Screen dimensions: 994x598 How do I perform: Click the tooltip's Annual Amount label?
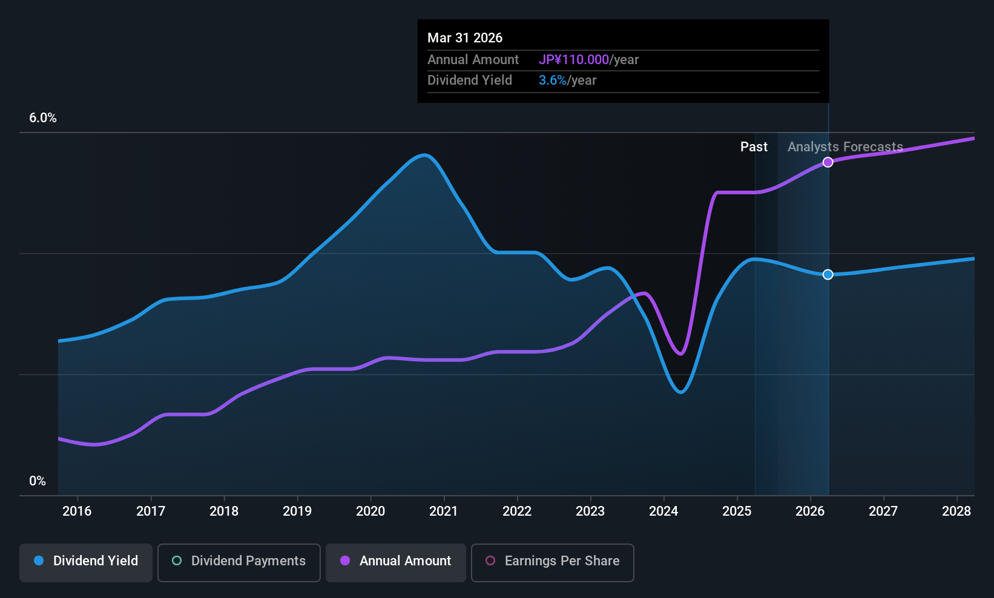pos(473,60)
